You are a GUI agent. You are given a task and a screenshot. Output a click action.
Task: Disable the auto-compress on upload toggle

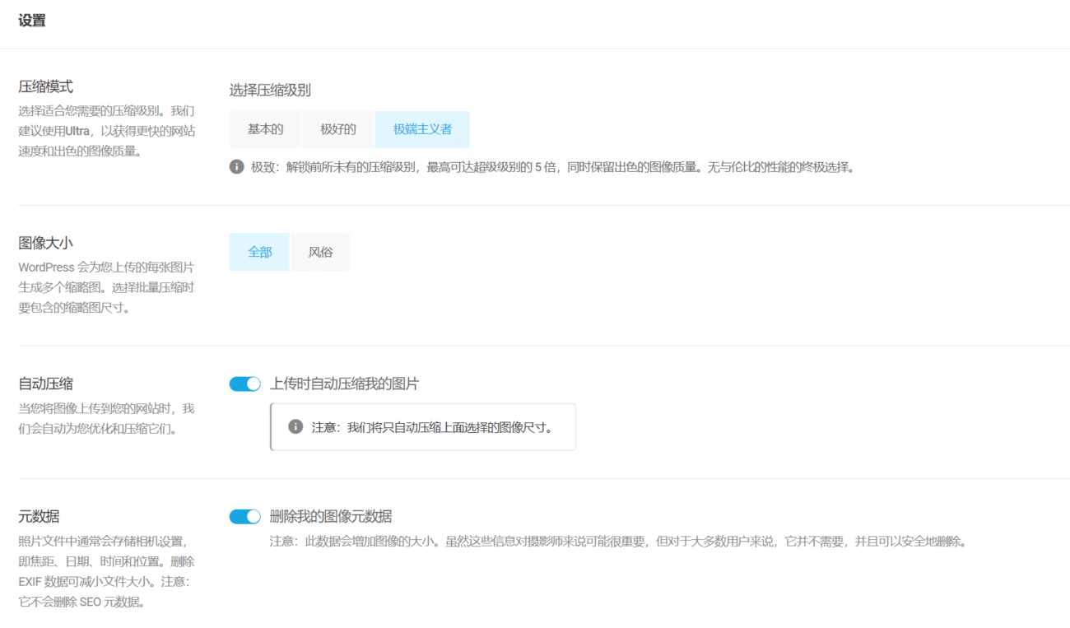tap(244, 384)
